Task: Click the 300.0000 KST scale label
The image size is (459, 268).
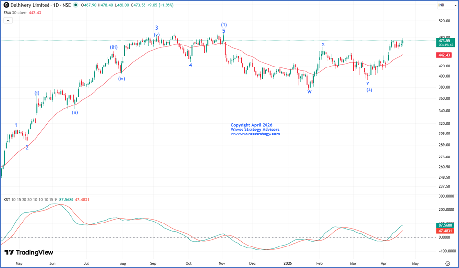Action: tap(446, 196)
